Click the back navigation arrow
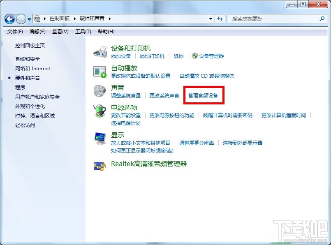The height and width of the screenshot is (245, 331). click(9, 18)
